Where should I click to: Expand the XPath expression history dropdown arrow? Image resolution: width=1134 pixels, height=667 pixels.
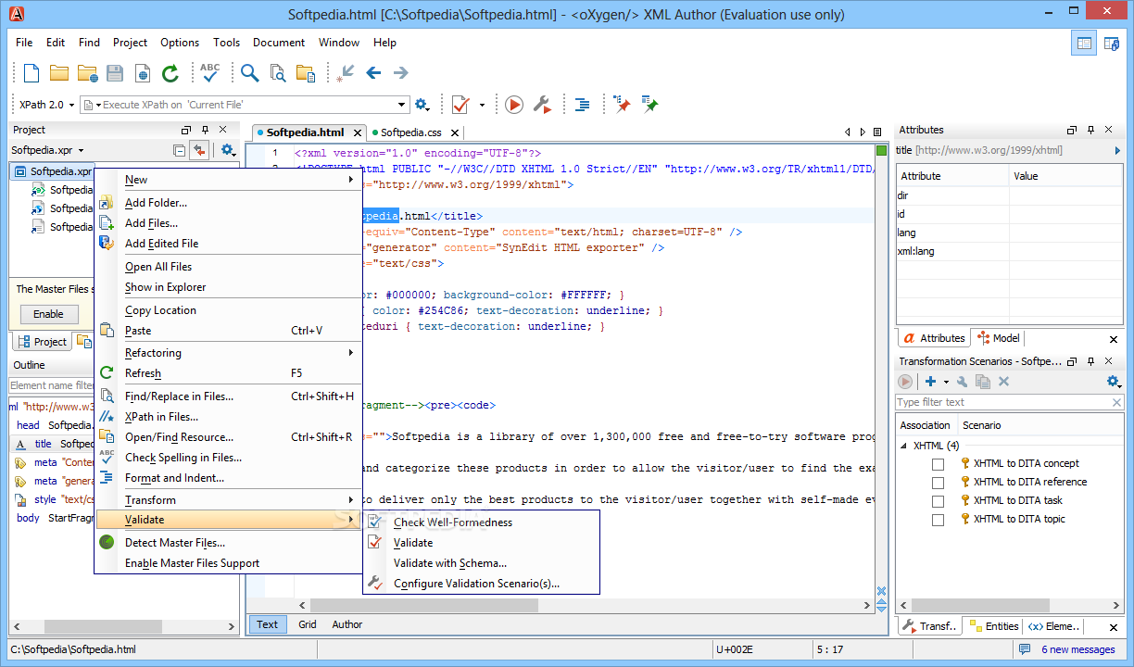(402, 105)
